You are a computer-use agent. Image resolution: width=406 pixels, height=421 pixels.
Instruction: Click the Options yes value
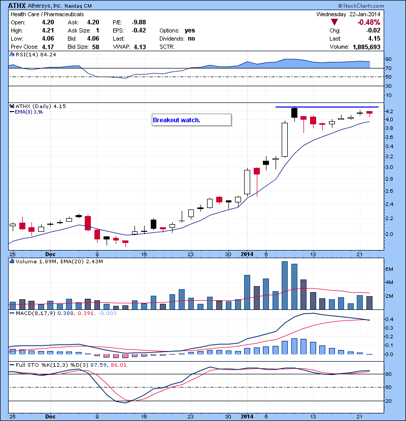click(190, 30)
